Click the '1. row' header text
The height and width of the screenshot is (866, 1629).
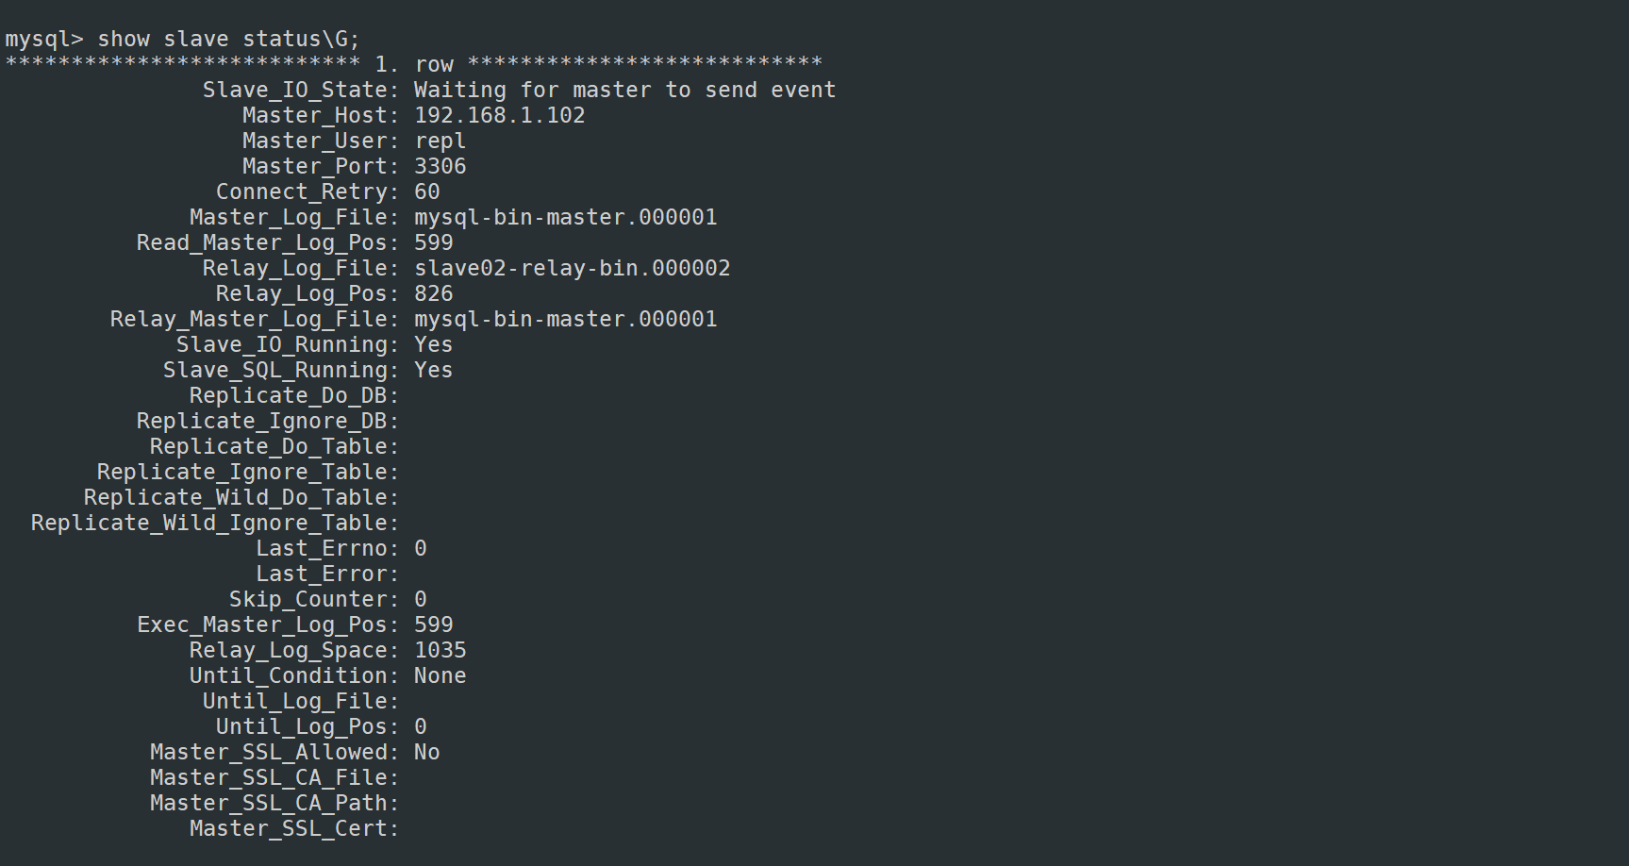click(x=414, y=65)
